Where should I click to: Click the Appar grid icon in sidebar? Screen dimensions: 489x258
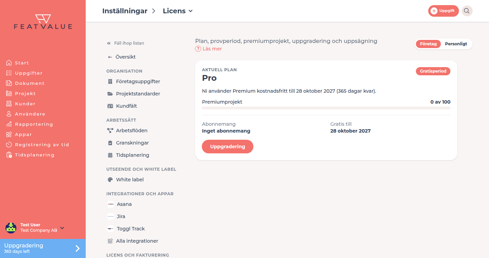(9, 134)
